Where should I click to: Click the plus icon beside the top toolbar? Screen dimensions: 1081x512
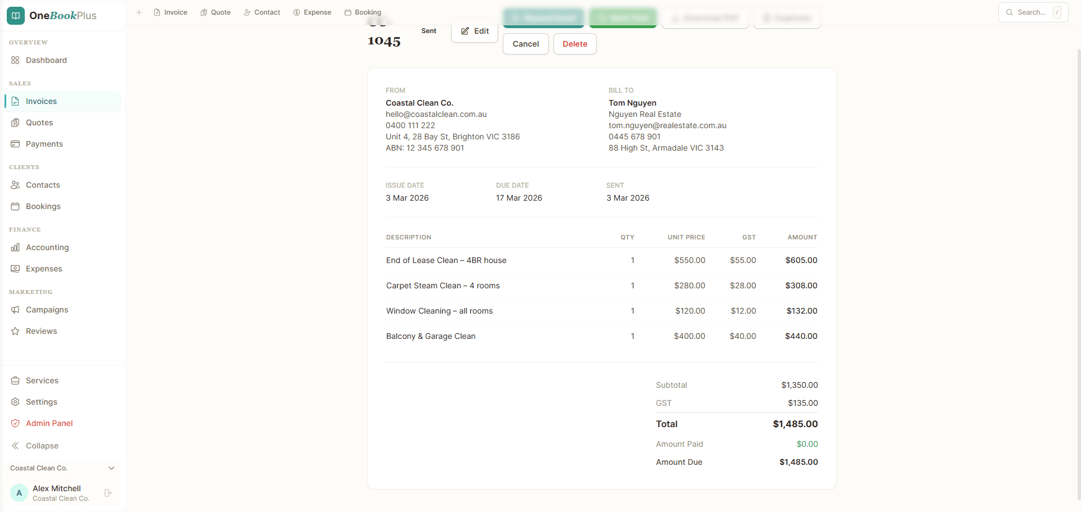tap(139, 12)
